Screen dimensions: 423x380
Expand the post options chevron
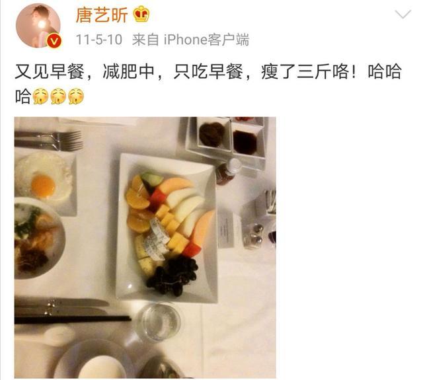point(403,14)
